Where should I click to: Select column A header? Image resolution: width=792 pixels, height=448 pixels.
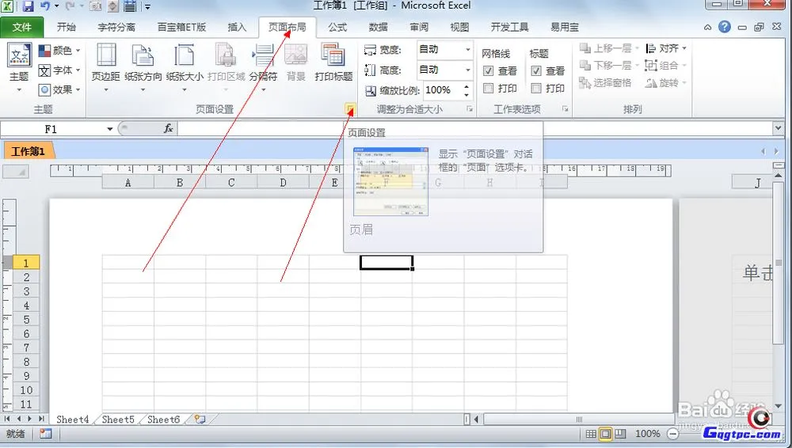[128, 182]
